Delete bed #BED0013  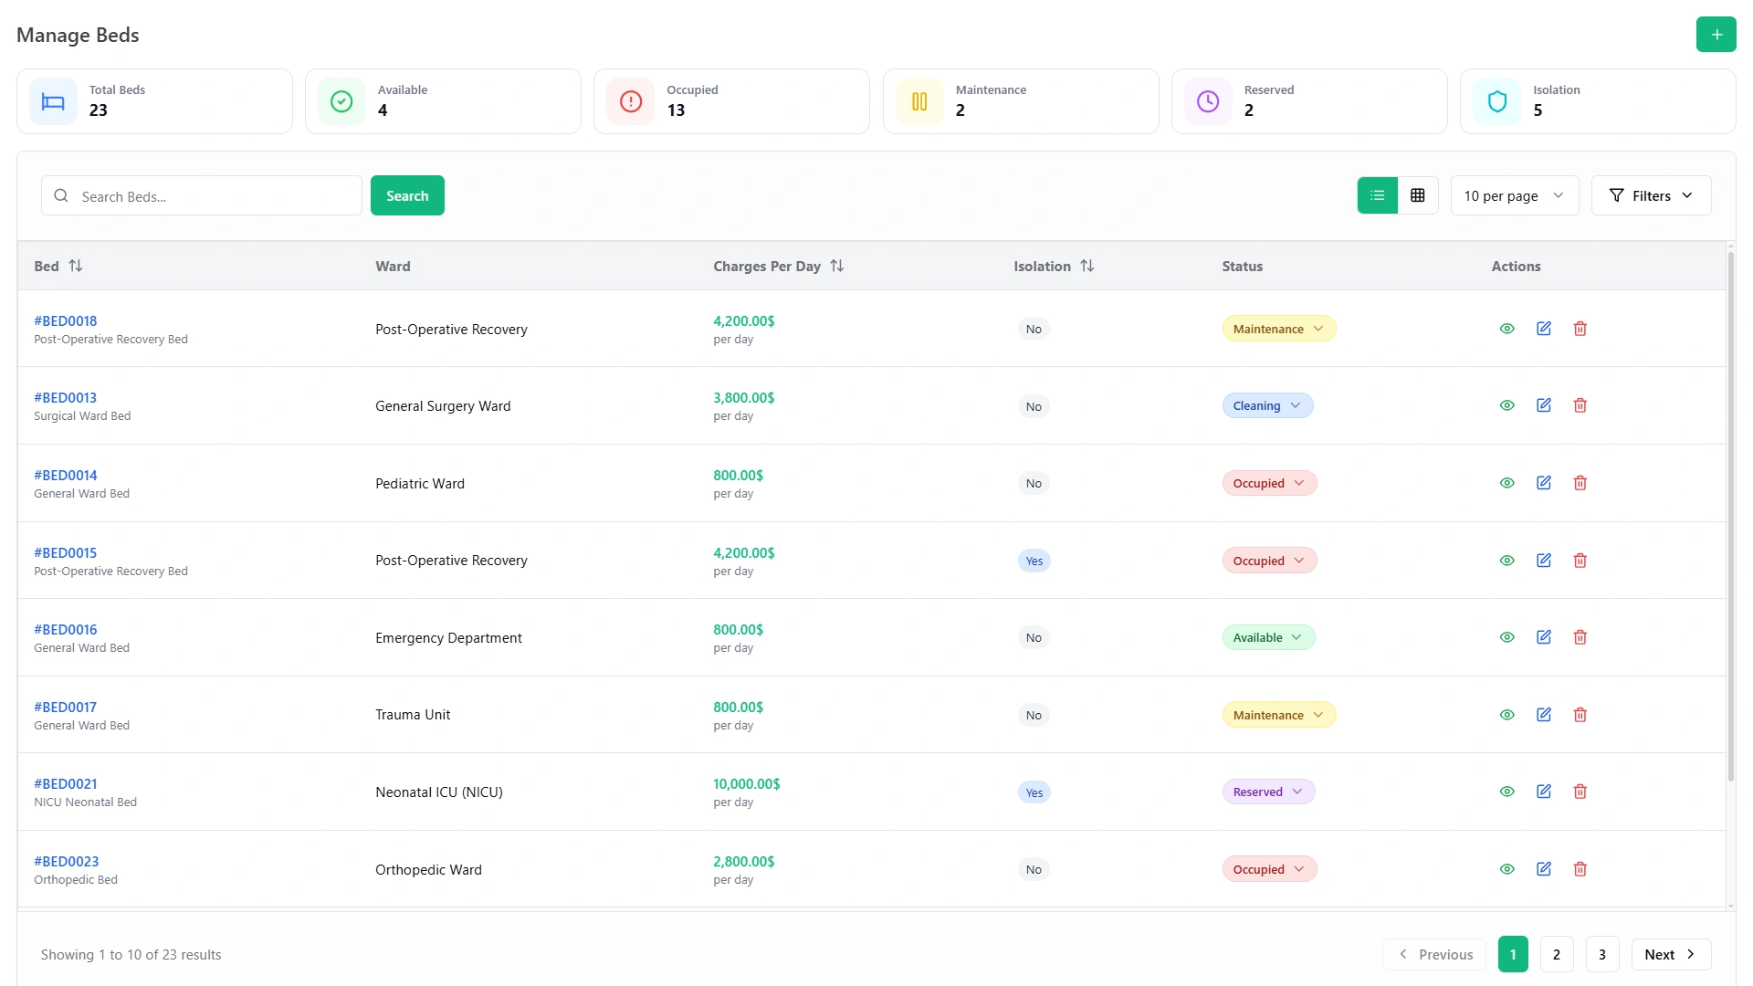[1580, 405]
